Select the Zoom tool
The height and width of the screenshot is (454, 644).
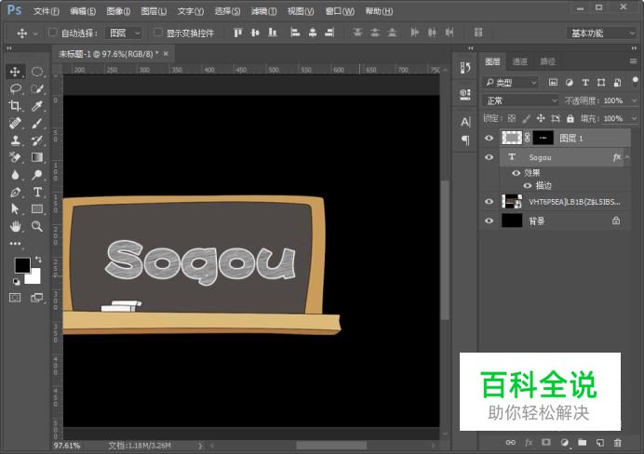pos(37,226)
